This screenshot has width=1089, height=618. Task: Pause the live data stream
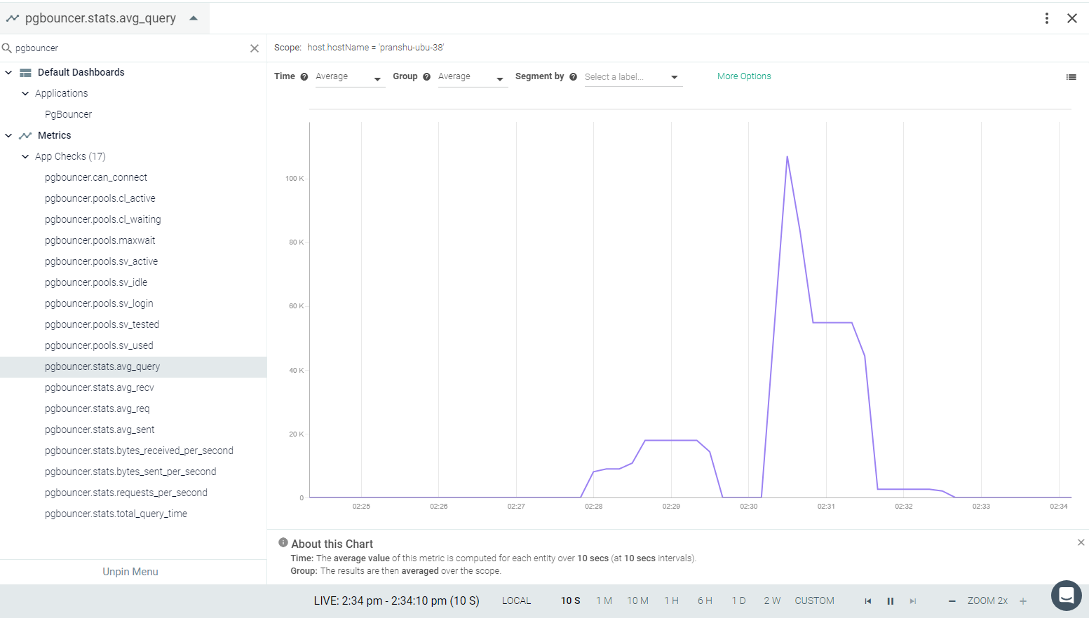point(891,601)
